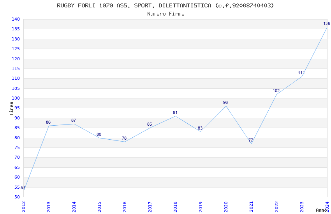Screen dimensions: 331x214
Task: Click the 87 data point label
Action: 74,120
